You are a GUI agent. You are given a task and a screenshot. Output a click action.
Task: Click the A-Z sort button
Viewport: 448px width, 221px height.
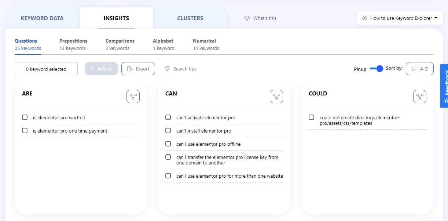(x=419, y=69)
